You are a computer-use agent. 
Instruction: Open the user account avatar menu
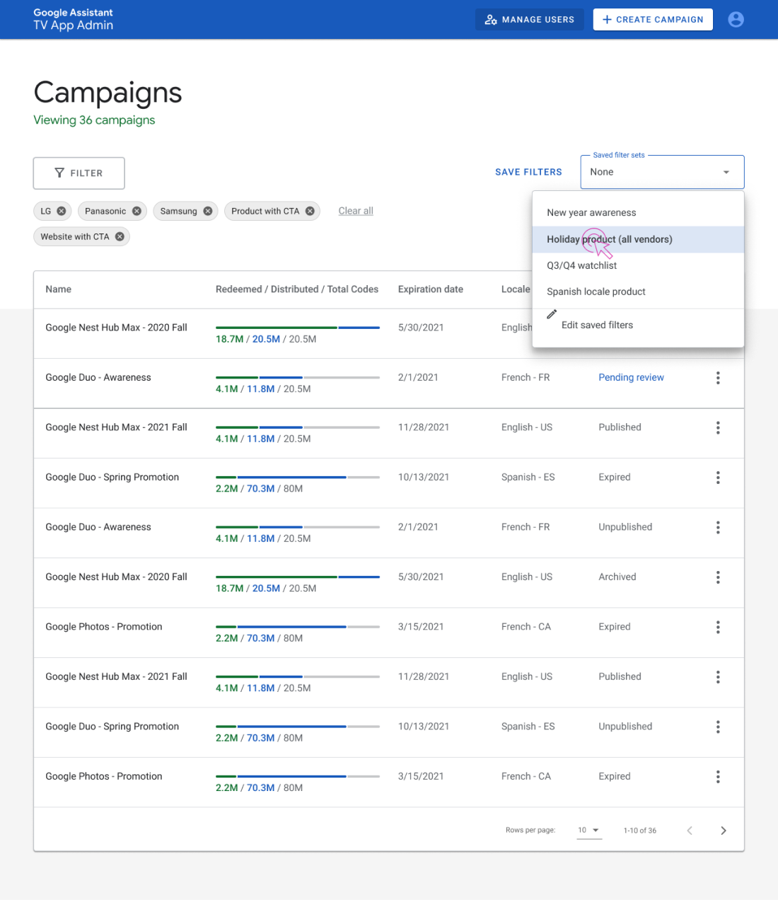(736, 20)
